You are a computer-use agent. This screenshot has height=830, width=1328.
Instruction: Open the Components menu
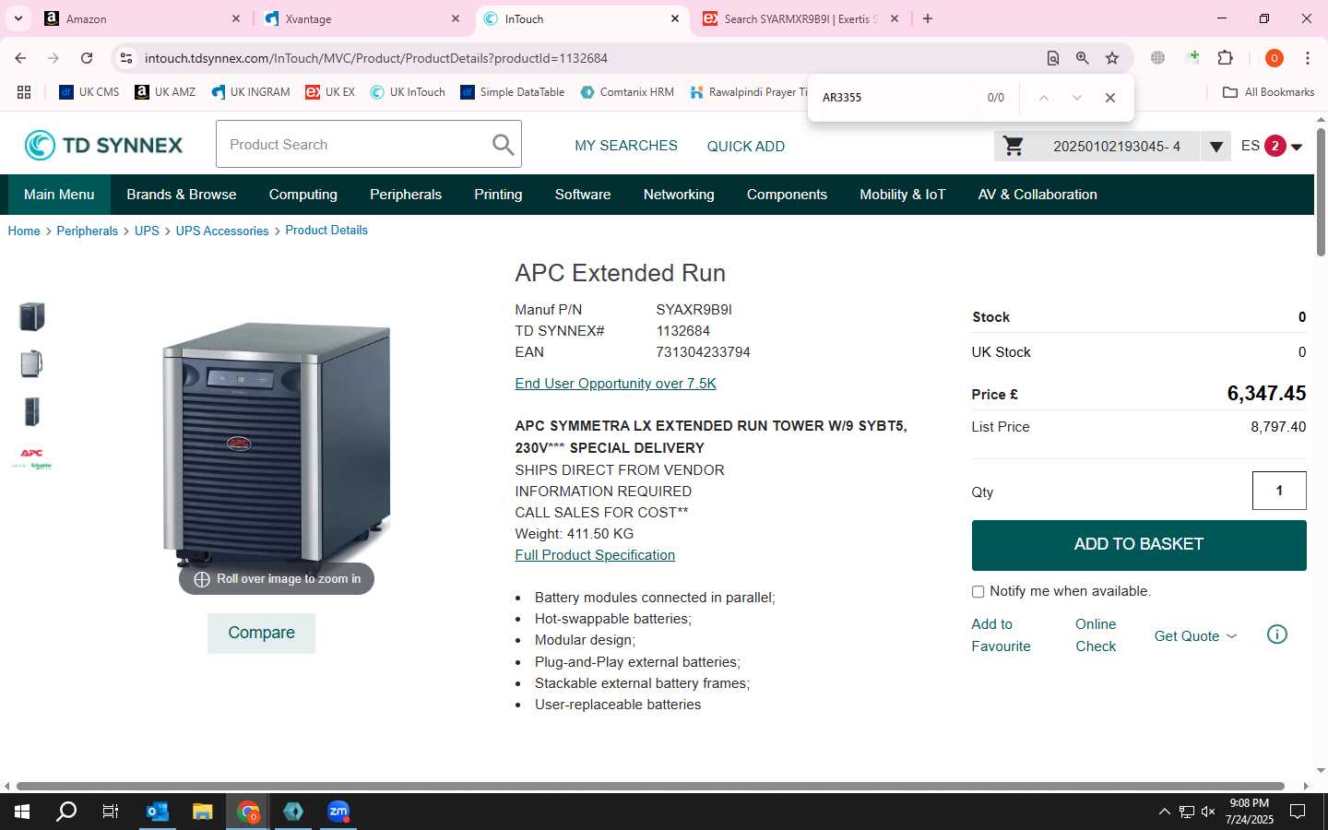tap(787, 195)
